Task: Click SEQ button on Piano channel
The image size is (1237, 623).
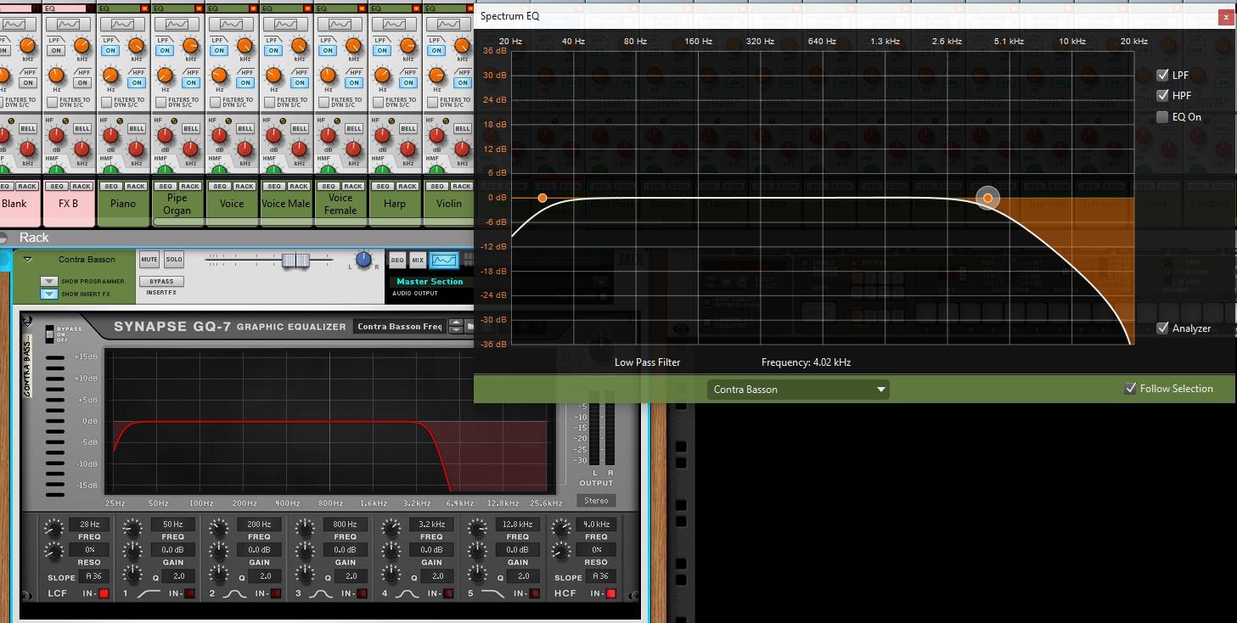Action: coord(111,187)
